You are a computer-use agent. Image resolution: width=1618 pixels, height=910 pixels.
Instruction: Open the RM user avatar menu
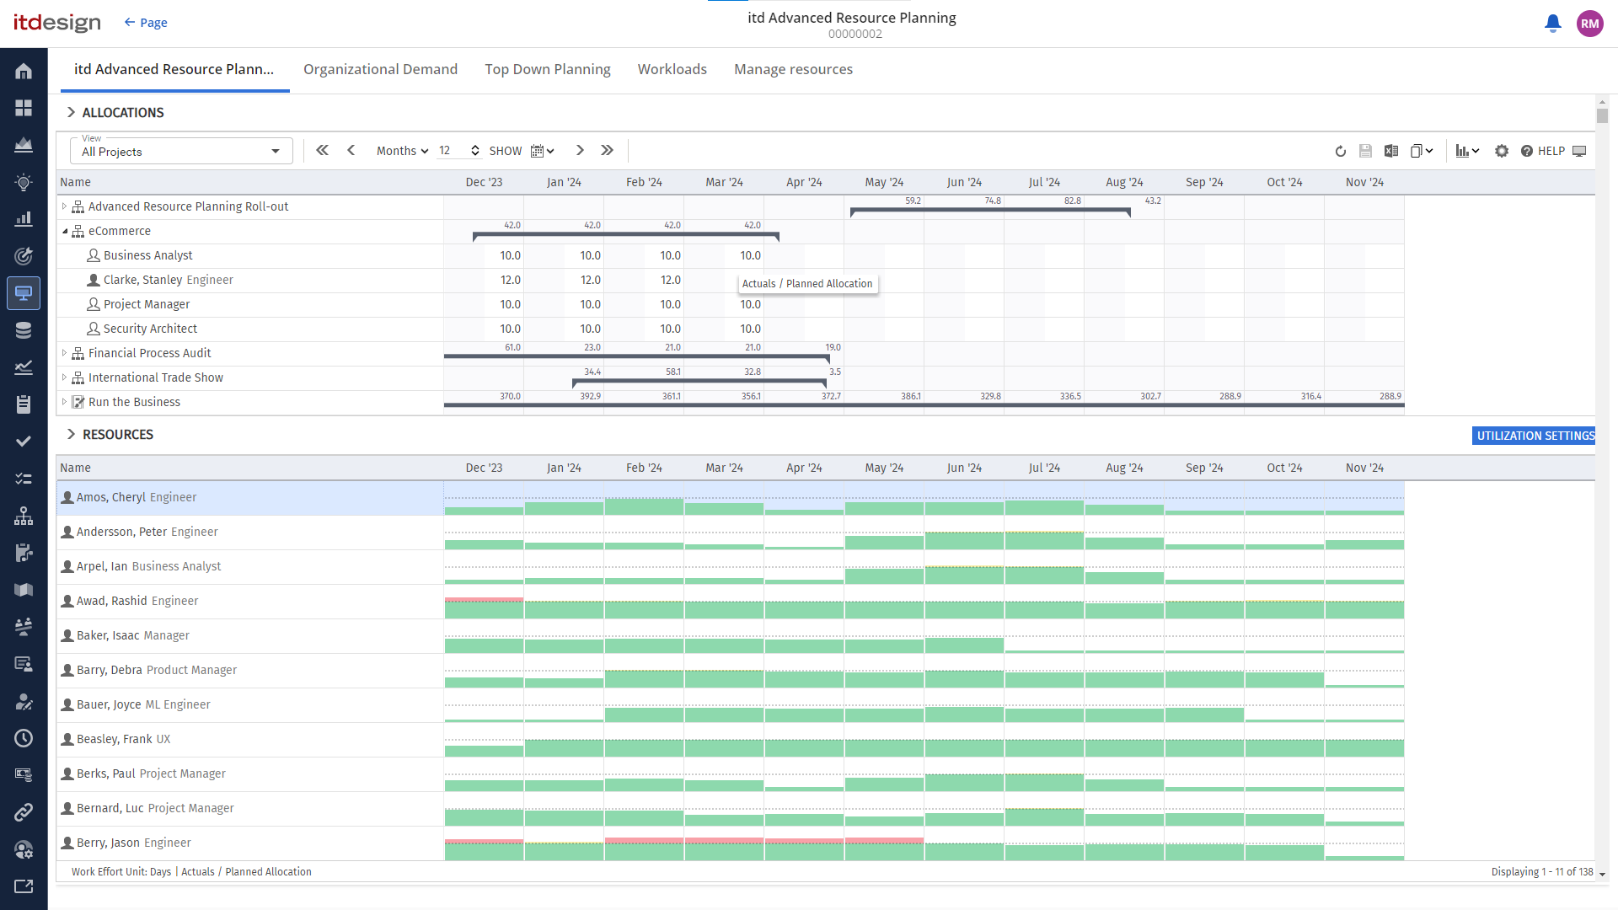1590,24
